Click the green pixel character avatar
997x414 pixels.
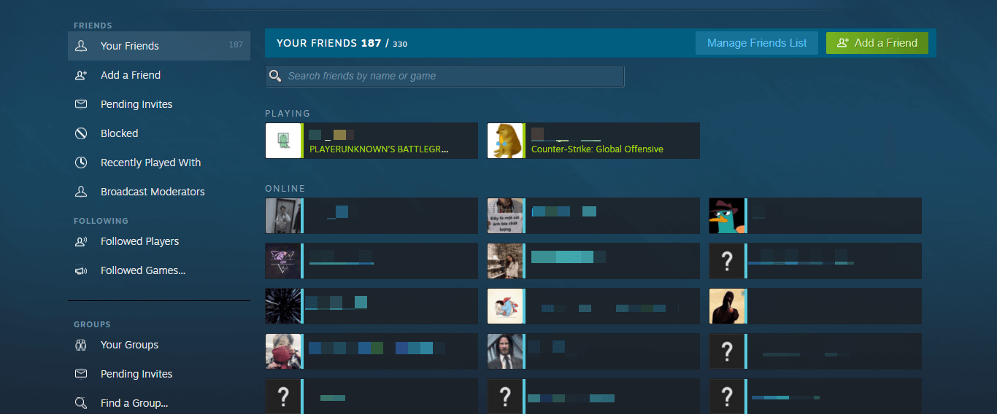point(283,141)
